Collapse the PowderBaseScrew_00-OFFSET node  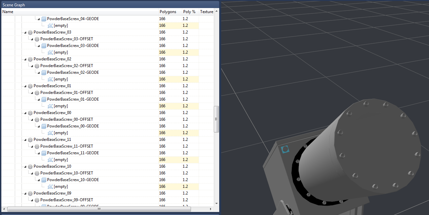32,120
